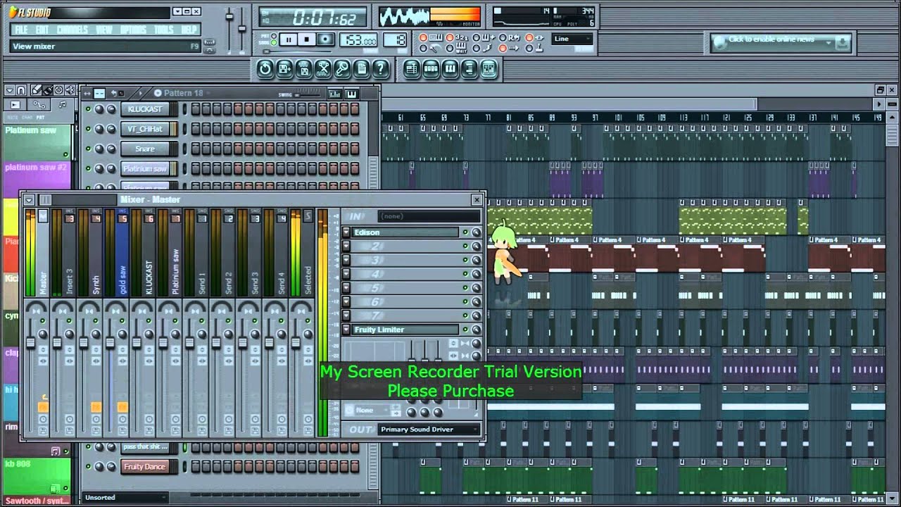Viewport: 901px width, 507px height.
Task: Open the audio editor scissors icon
Action: coord(323,68)
